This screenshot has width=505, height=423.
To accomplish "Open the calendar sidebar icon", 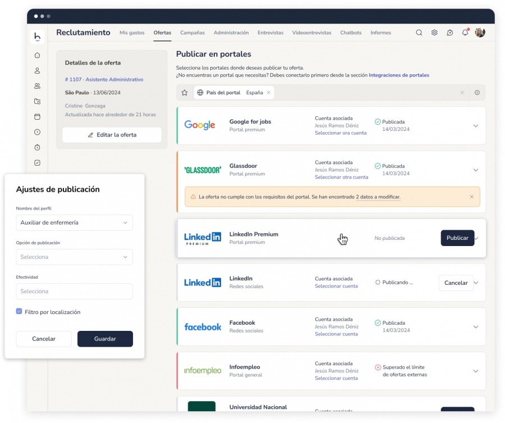I will tap(38, 117).
